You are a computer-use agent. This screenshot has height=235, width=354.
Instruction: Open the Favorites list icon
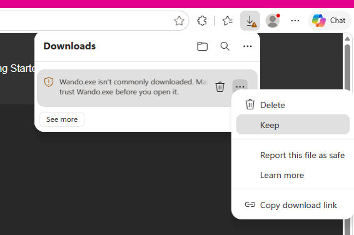click(x=228, y=21)
